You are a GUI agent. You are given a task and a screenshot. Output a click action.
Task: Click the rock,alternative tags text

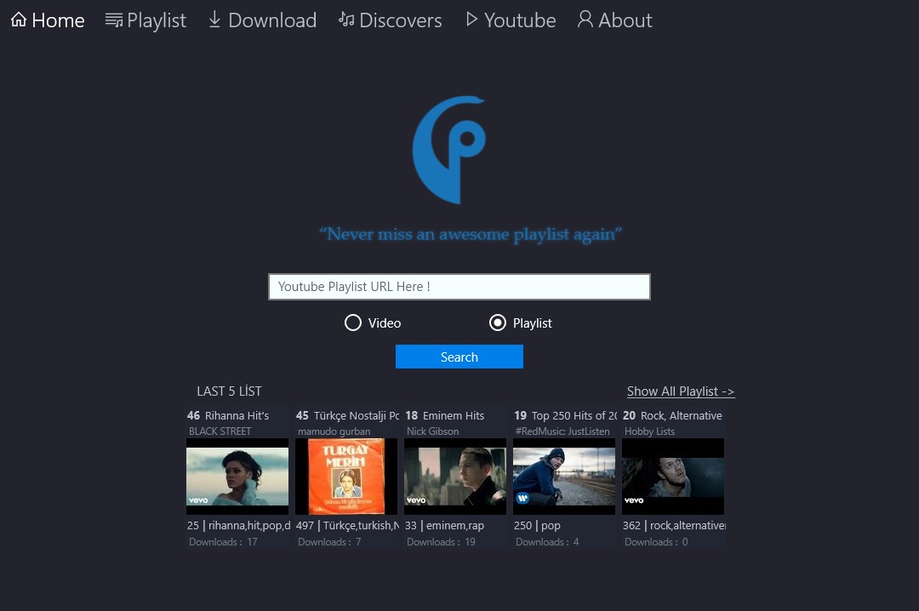point(688,525)
